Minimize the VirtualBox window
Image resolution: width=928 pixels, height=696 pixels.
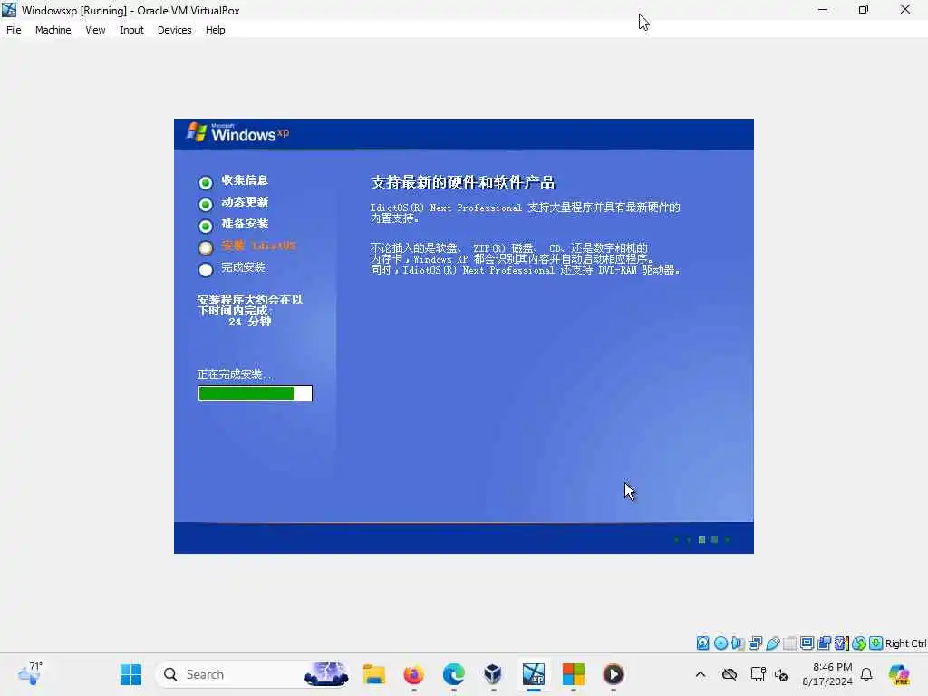823,9
